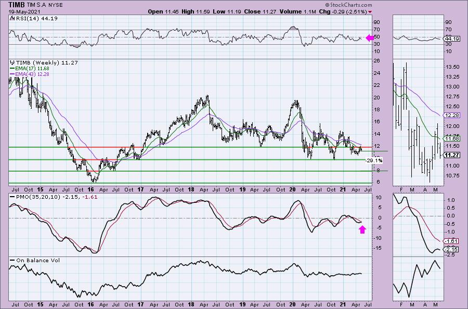Click the 10.75 label on the right panel axis
Viewport: 468px width, 309px height.
point(452,175)
